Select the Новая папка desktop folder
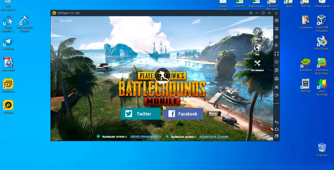Viewport: 334px width, 170px height. coord(322,4)
